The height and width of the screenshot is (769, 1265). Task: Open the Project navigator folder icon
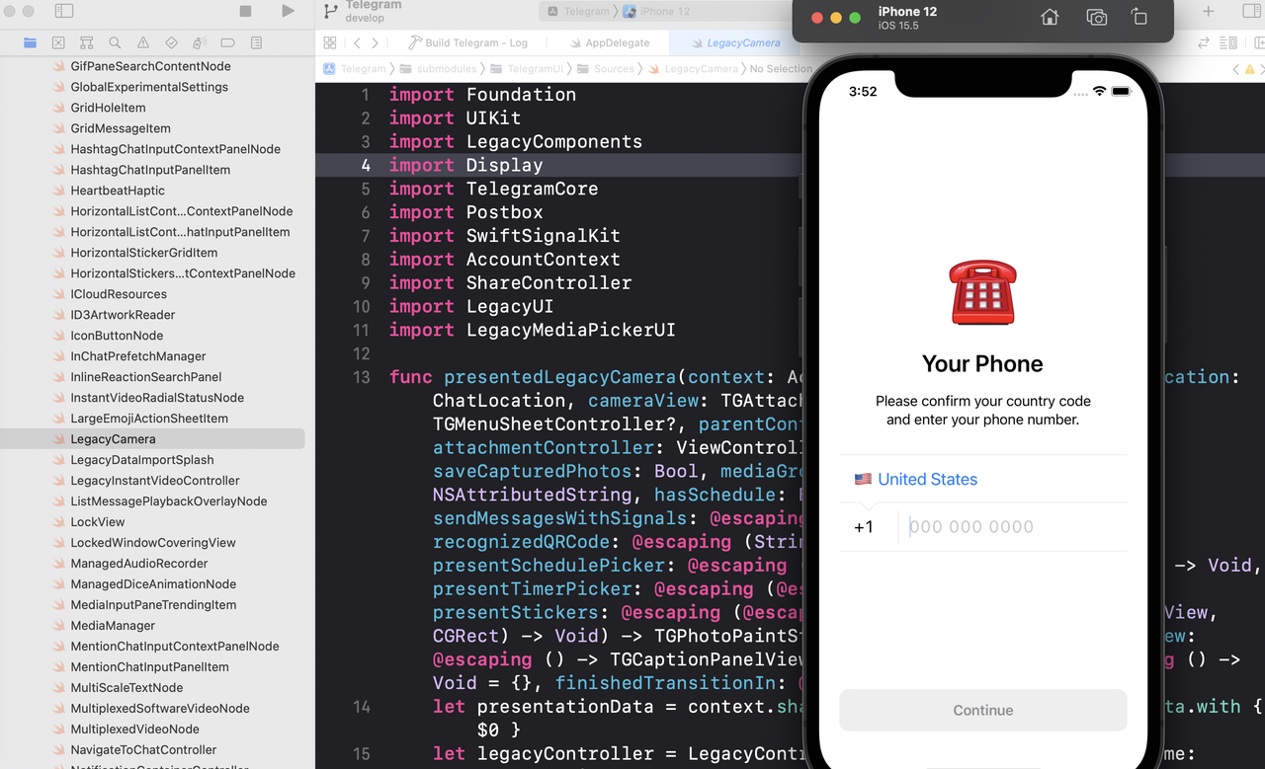coord(30,42)
